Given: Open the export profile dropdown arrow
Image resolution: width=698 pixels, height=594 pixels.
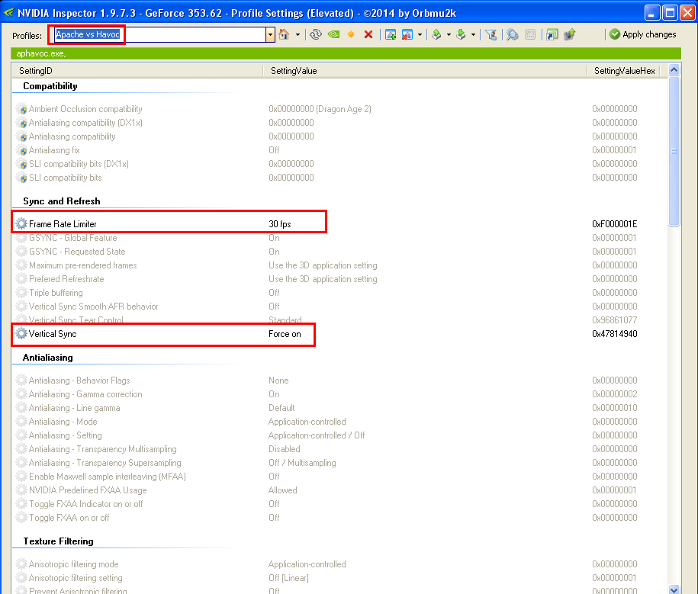Looking at the screenshot, I should click(x=449, y=35).
